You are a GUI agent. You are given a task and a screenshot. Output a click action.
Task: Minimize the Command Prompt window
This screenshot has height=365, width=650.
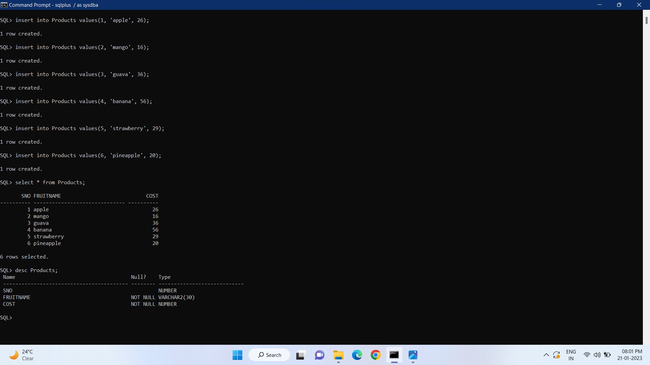coord(600,5)
